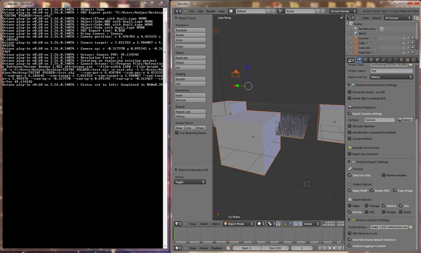Add a new scene with plus icon
This screenshot has height=253, width=421.
(x=318, y=11)
